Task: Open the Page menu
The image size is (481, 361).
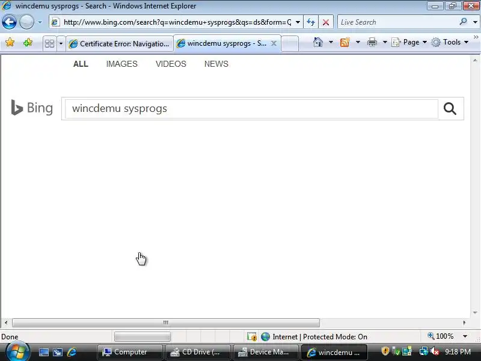Action: [409, 42]
